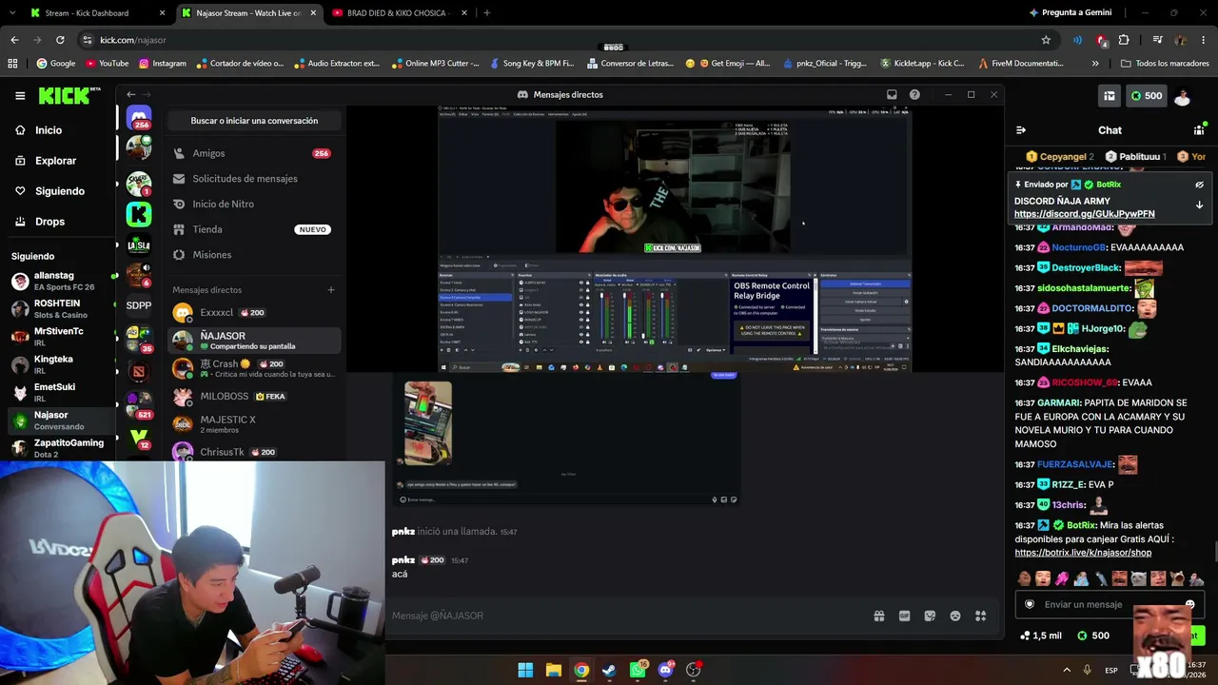Open the shared image thumbnail in call
1218x685 pixels.
coord(428,423)
